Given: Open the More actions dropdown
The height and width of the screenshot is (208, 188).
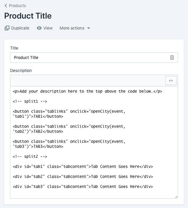Looking at the screenshot, I should (x=75, y=28).
